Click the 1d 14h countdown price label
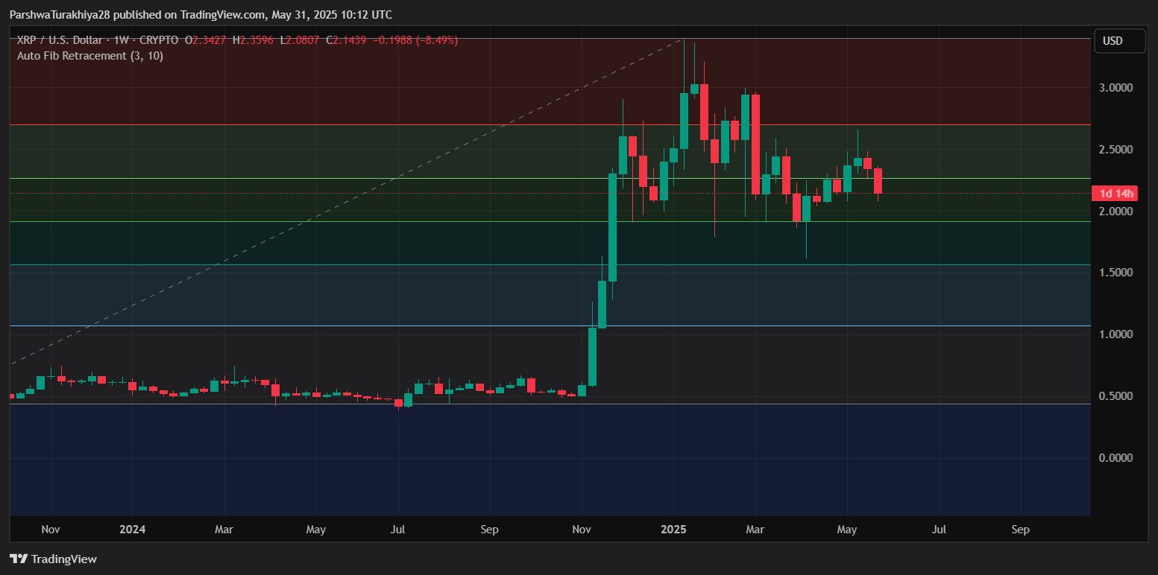Viewport: 1158px width, 575px height. coord(1116,194)
